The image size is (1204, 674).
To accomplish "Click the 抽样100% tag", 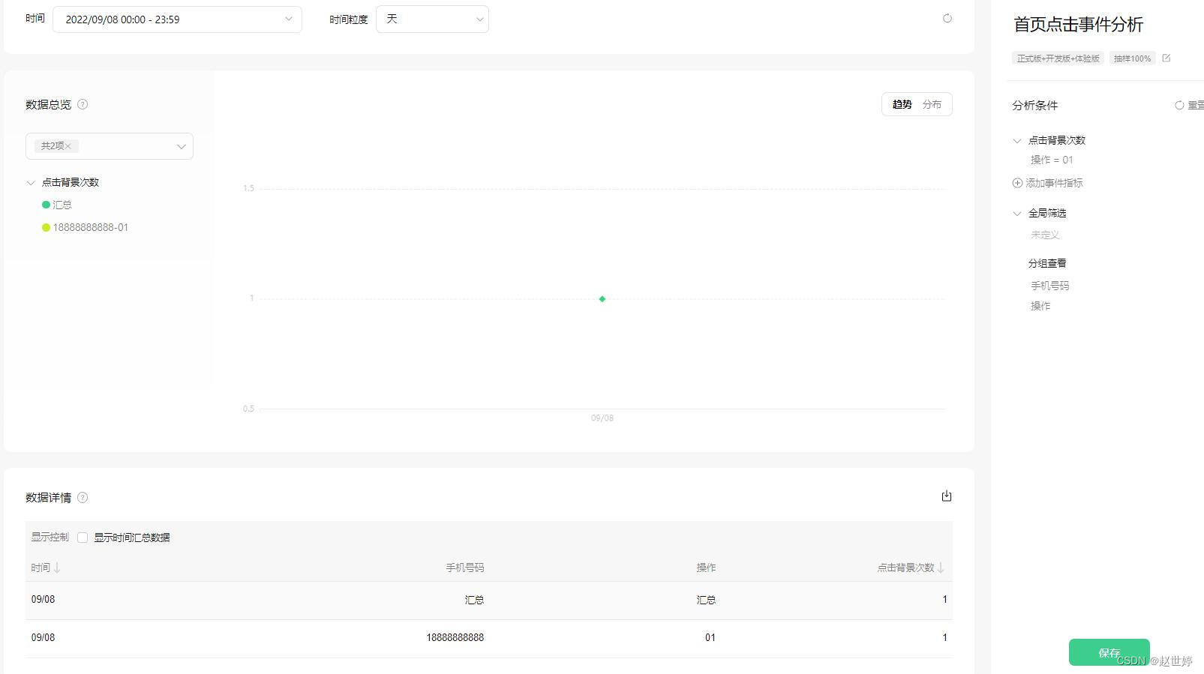I will [x=1132, y=58].
